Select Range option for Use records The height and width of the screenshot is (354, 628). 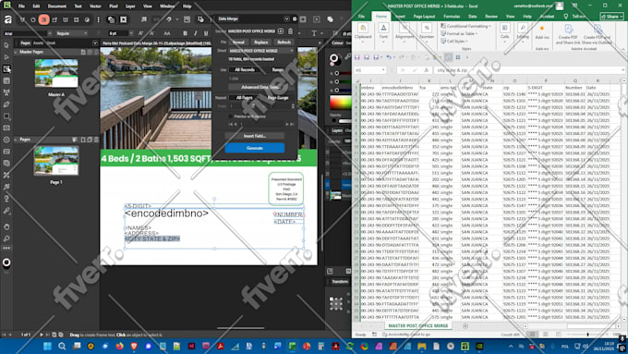pos(278,69)
